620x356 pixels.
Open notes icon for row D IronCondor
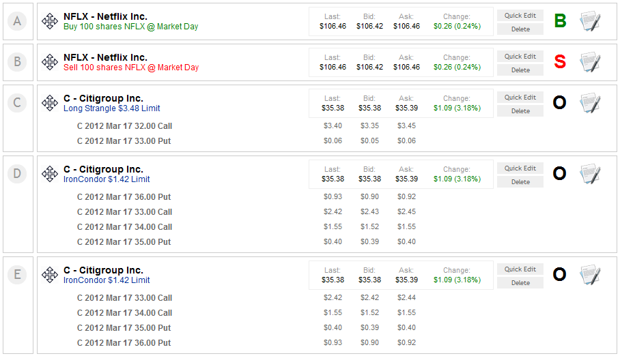pyautogui.click(x=590, y=174)
